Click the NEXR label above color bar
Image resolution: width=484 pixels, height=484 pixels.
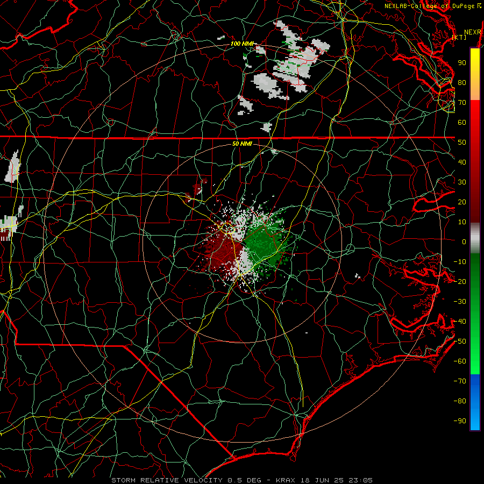point(473,32)
